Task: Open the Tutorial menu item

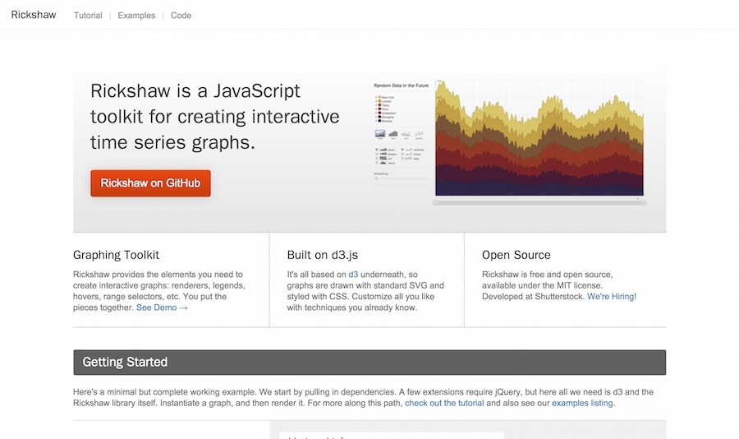Action: pos(88,15)
